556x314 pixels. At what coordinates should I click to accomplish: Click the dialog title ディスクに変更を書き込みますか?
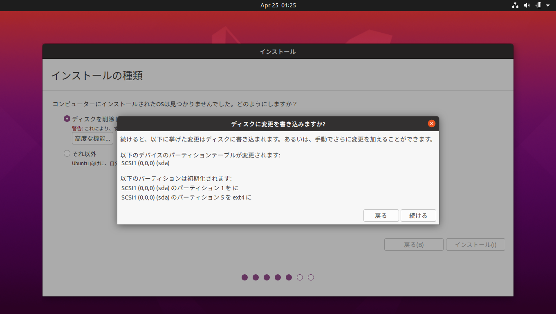(x=278, y=124)
